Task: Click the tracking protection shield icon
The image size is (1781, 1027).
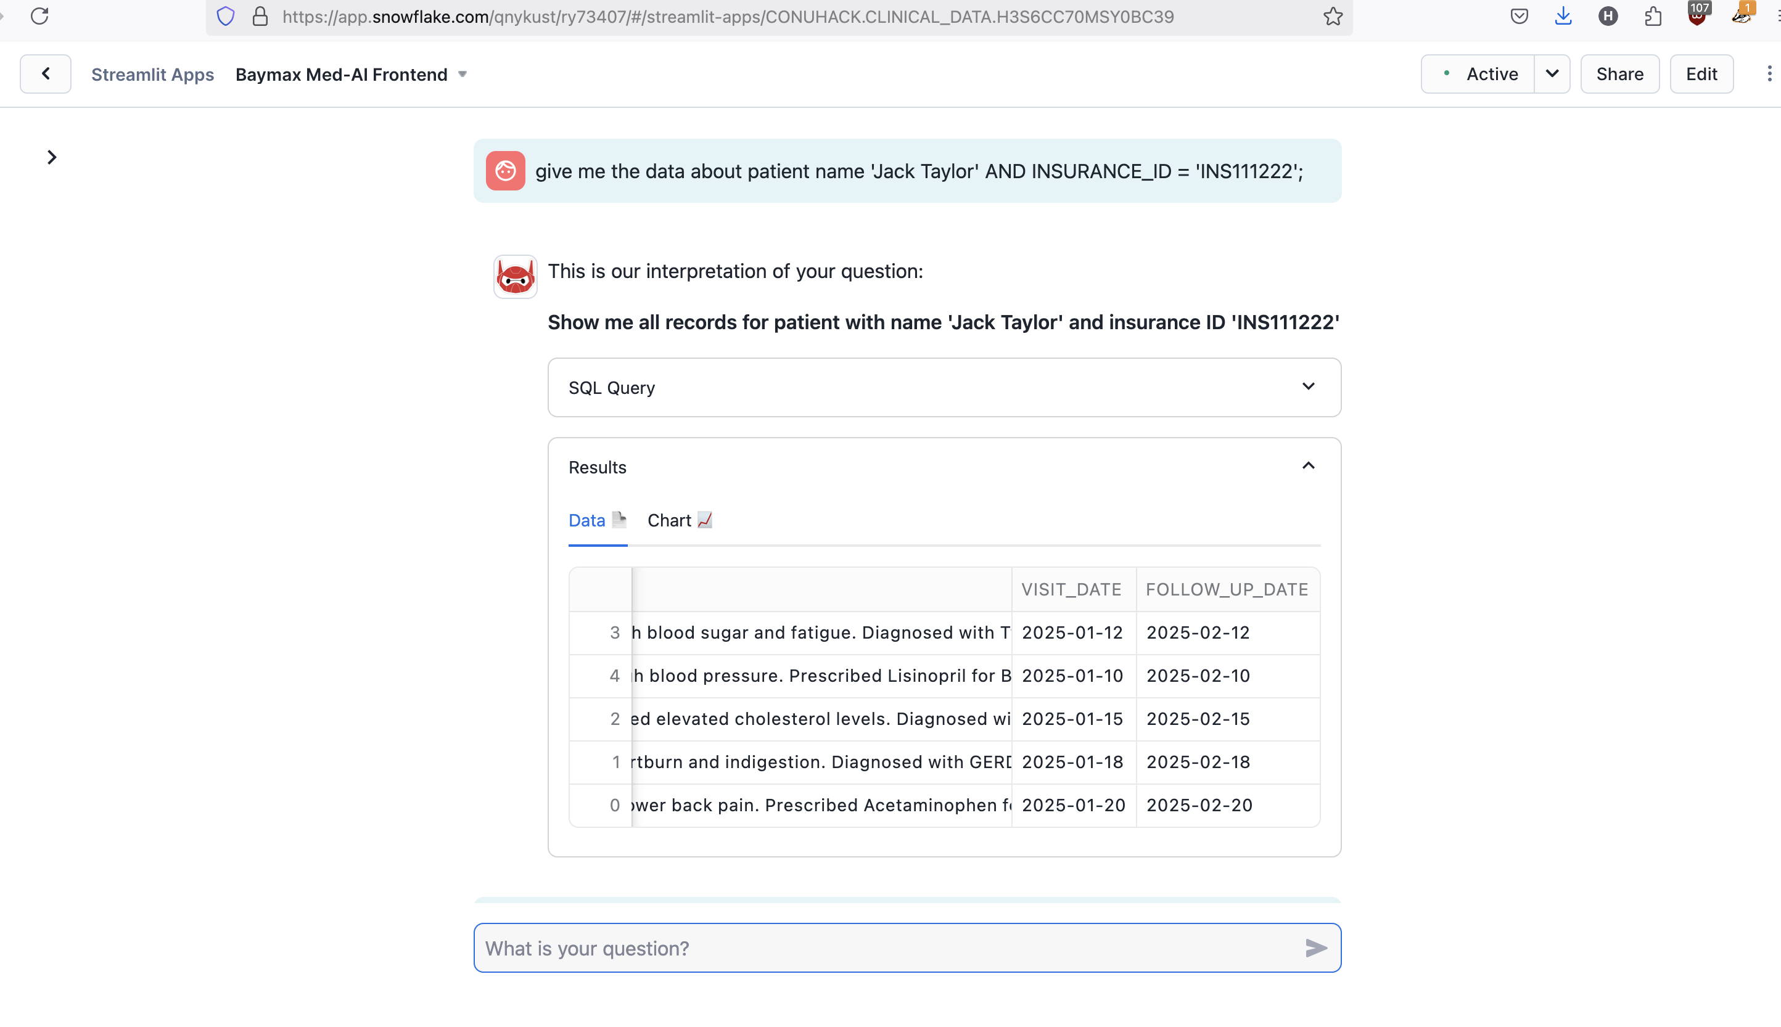Action: 224,15
